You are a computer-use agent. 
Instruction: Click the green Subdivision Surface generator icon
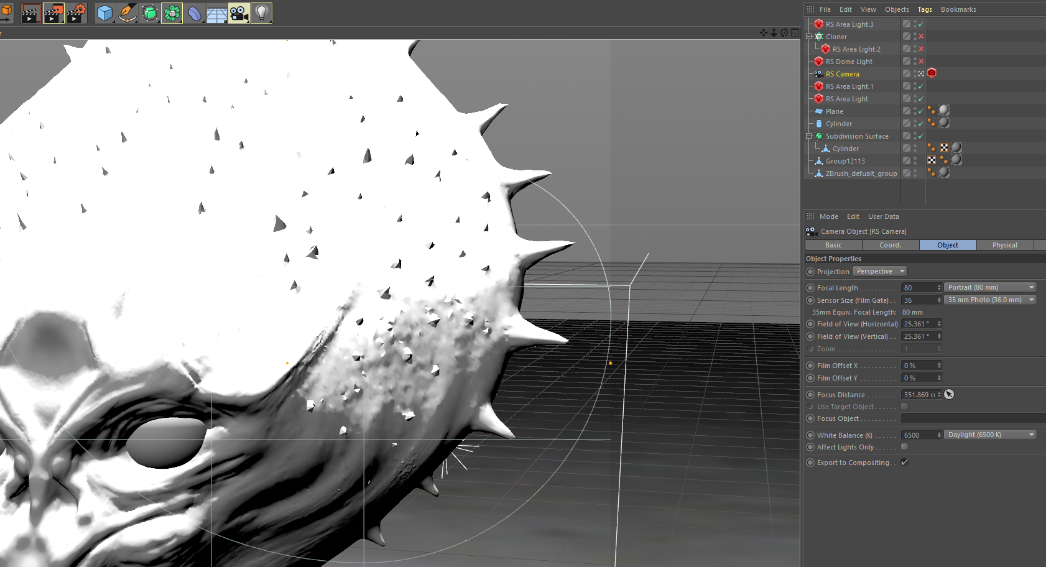[149, 13]
